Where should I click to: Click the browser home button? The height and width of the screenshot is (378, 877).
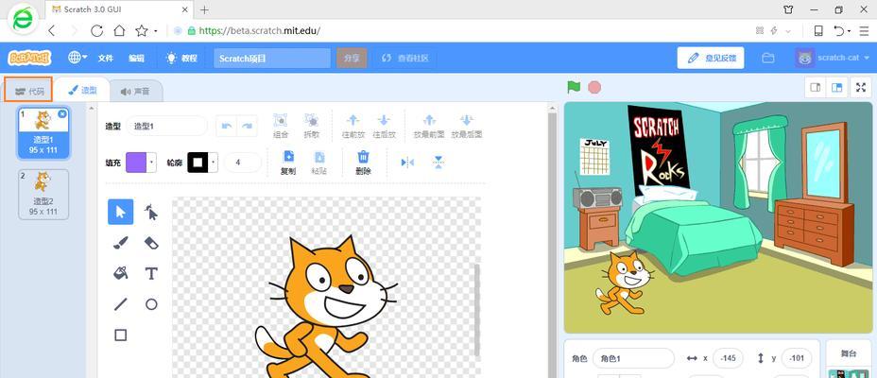(119, 31)
